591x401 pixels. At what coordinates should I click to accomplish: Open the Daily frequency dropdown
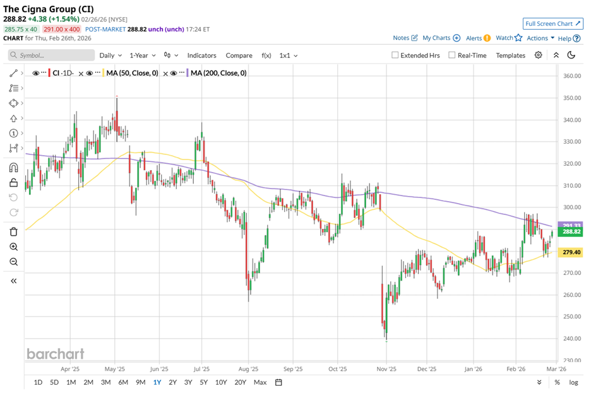click(110, 55)
